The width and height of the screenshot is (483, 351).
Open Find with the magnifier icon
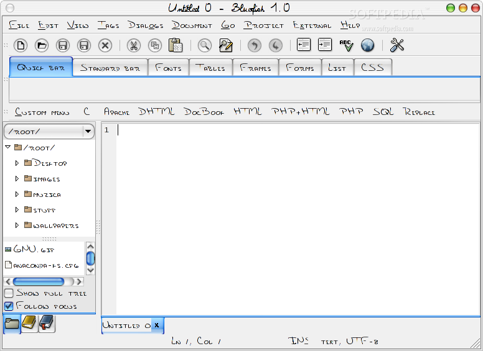click(x=204, y=45)
